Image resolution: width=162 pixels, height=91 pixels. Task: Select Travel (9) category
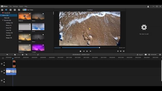click(x=8, y=35)
